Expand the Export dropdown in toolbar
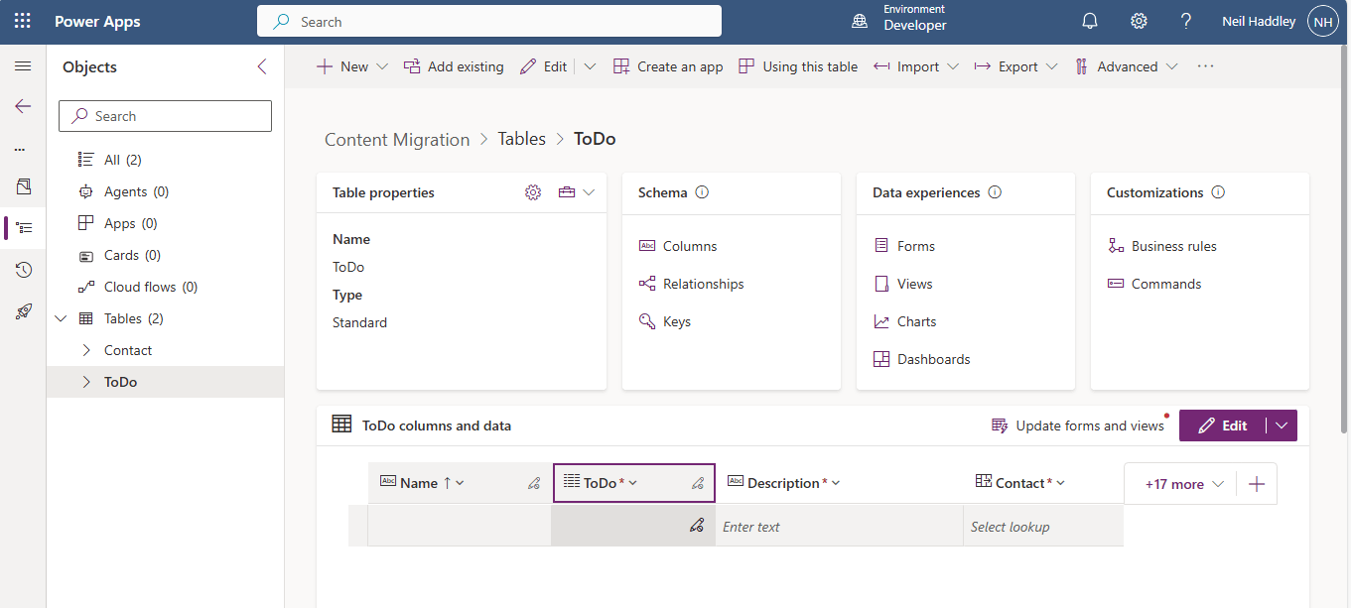Screen dimensions: 1351x608 [1006, 66]
